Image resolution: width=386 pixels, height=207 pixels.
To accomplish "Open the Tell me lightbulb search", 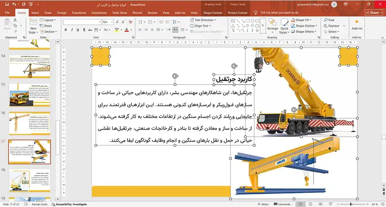I will (x=256, y=12).
